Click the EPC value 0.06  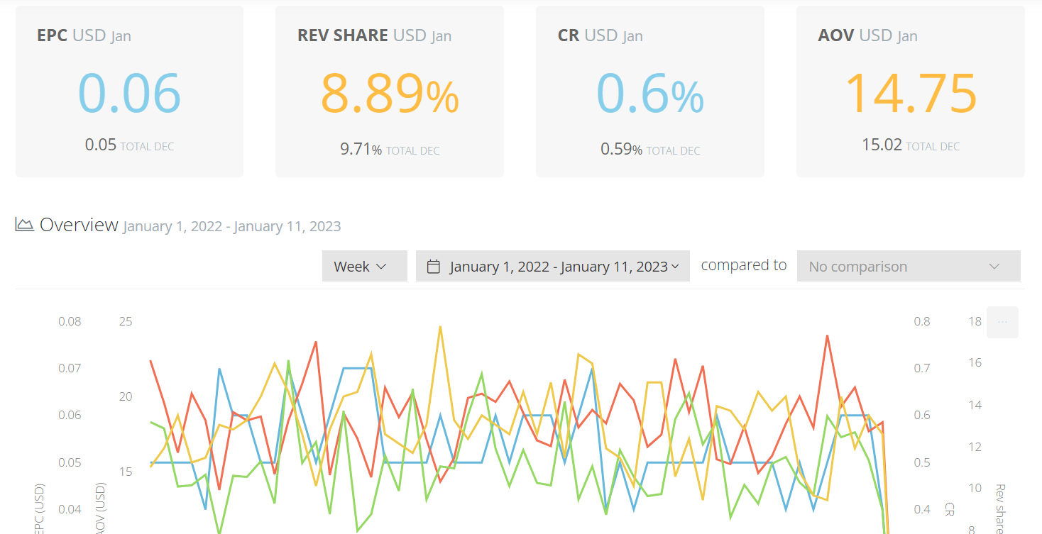coord(129,93)
